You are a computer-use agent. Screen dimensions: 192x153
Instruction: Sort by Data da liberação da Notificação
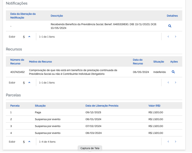(23, 16)
